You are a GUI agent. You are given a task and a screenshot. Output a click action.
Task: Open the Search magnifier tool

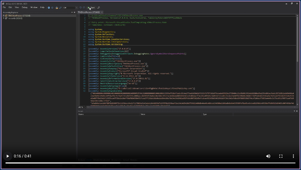pos(99,8)
